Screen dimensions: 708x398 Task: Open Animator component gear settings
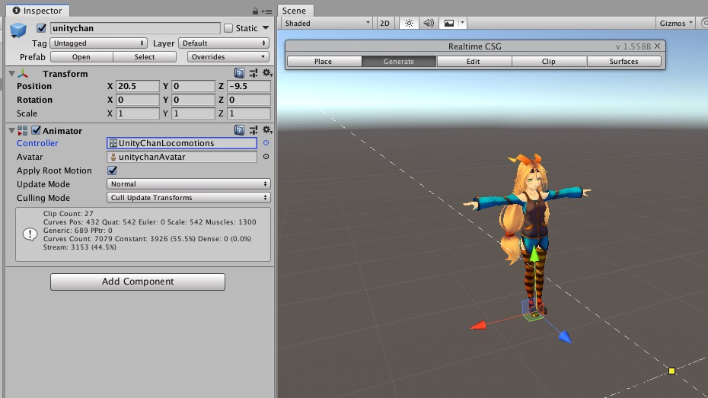[267, 130]
